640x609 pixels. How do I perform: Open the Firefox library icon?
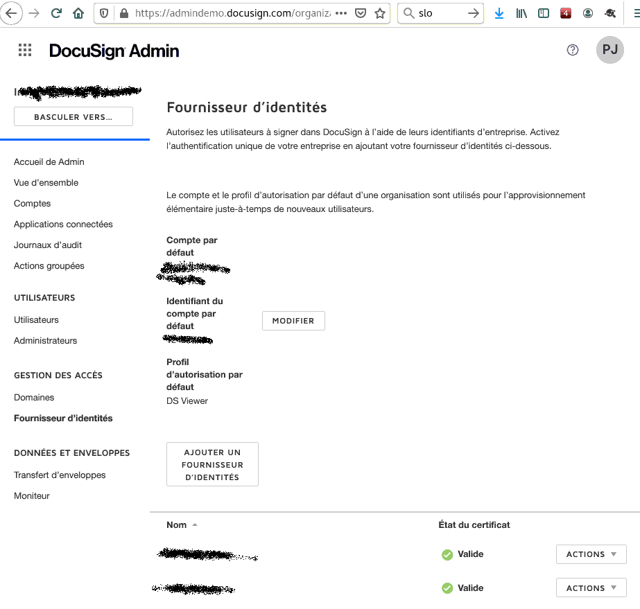(521, 13)
